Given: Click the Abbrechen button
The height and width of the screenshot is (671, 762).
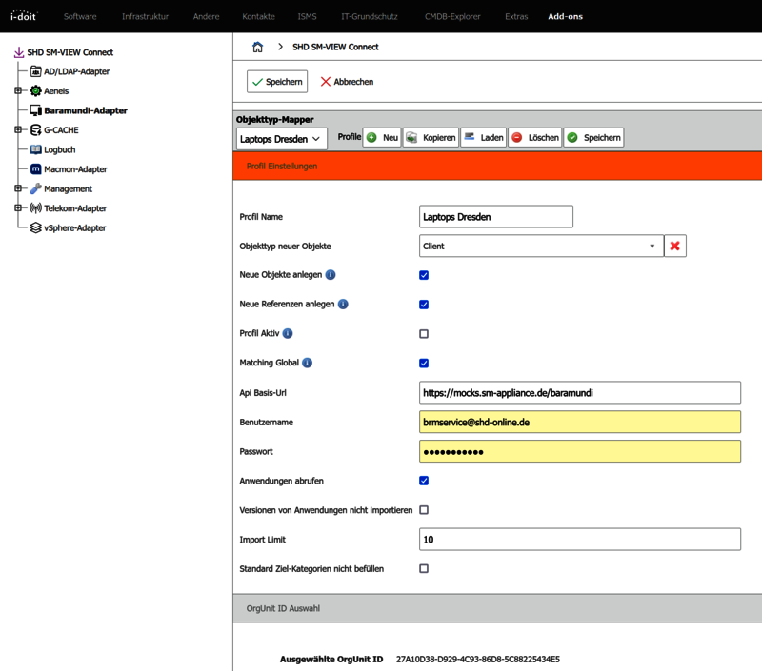Looking at the screenshot, I should 347,82.
